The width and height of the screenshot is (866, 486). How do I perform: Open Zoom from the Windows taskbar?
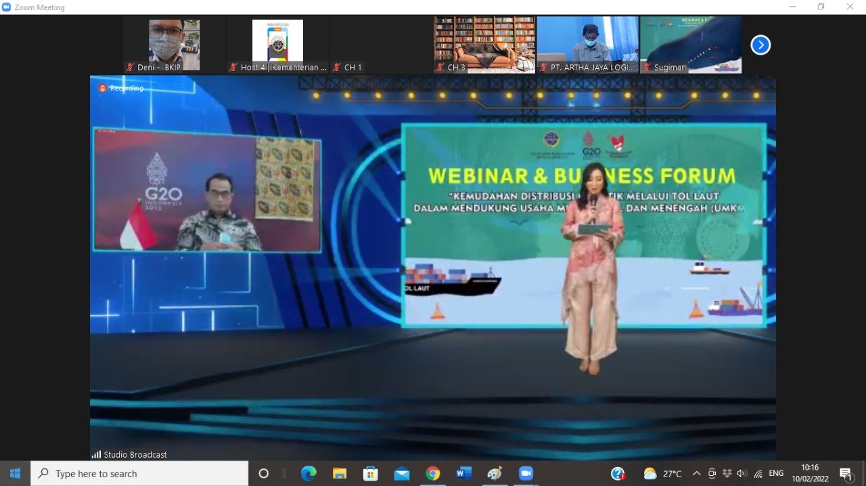click(526, 474)
